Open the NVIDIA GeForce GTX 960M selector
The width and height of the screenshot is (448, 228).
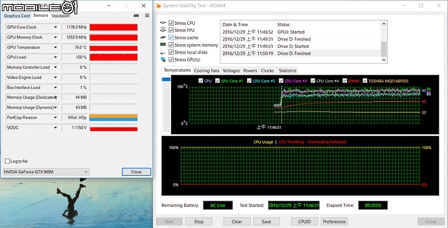[46, 172]
